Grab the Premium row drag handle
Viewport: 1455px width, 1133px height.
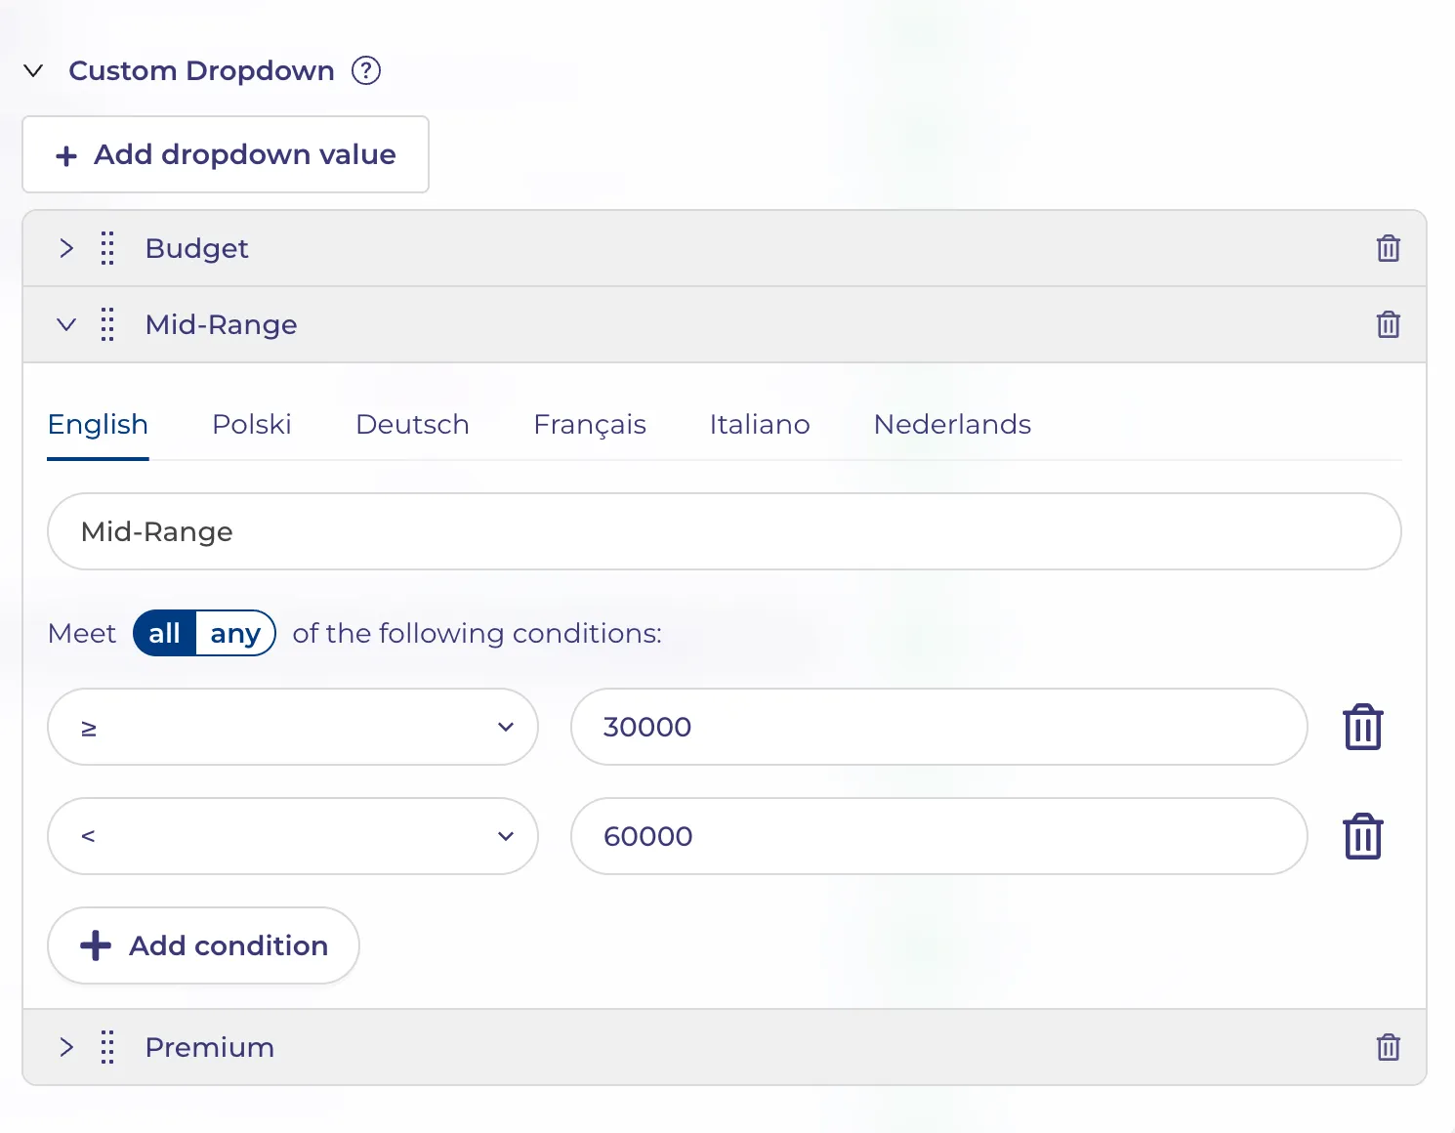coord(107,1047)
